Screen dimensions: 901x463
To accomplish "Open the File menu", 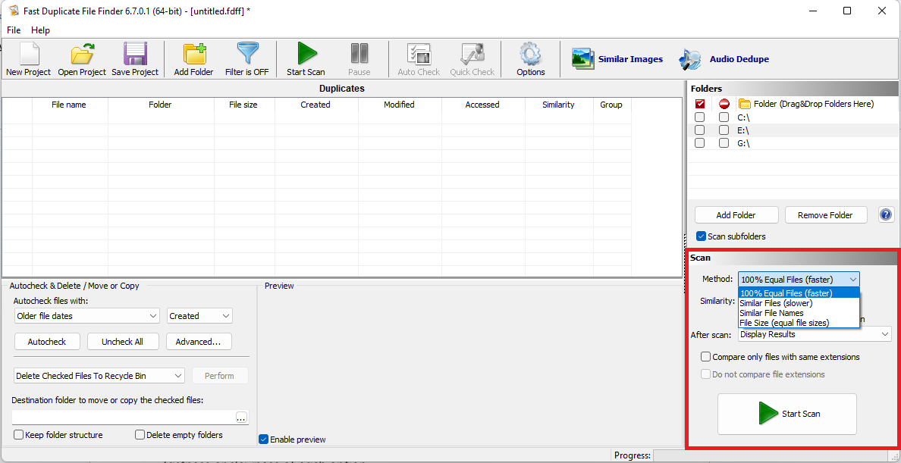I will click(14, 30).
